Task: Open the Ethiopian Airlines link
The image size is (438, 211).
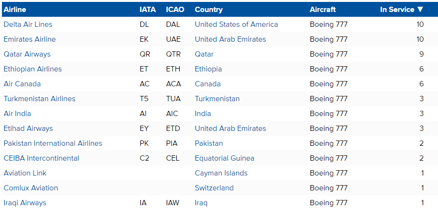Action: [x=33, y=69]
